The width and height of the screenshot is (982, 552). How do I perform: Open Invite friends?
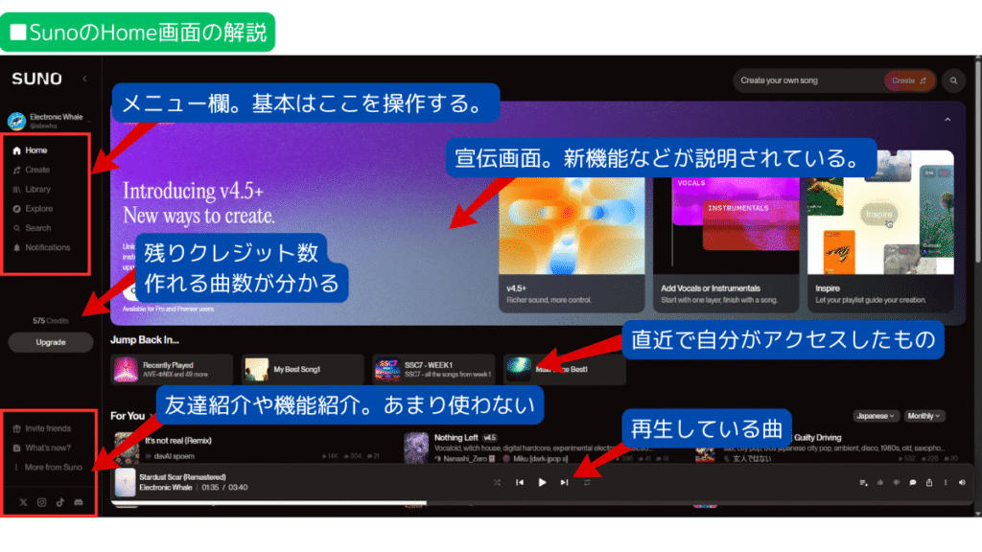pyautogui.click(x=42, y=428)
